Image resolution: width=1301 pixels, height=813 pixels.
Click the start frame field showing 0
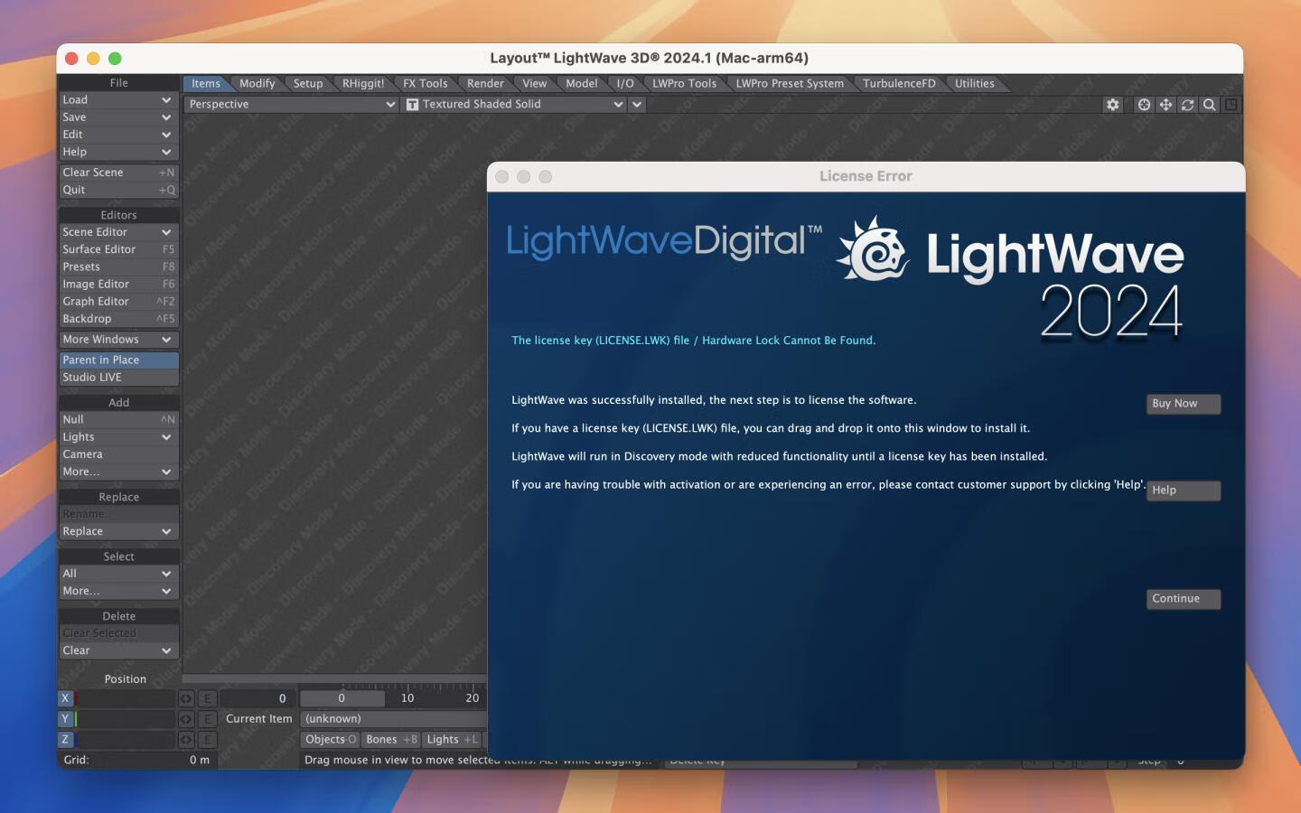257,698
